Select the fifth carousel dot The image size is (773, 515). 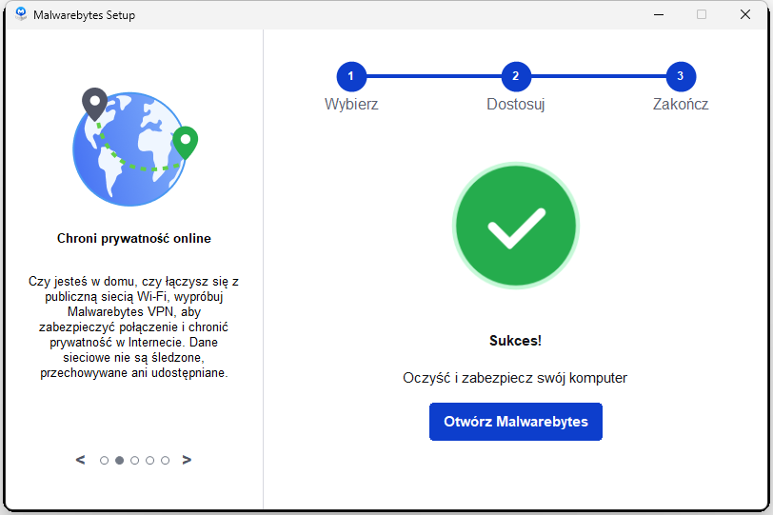click(165, 461)
